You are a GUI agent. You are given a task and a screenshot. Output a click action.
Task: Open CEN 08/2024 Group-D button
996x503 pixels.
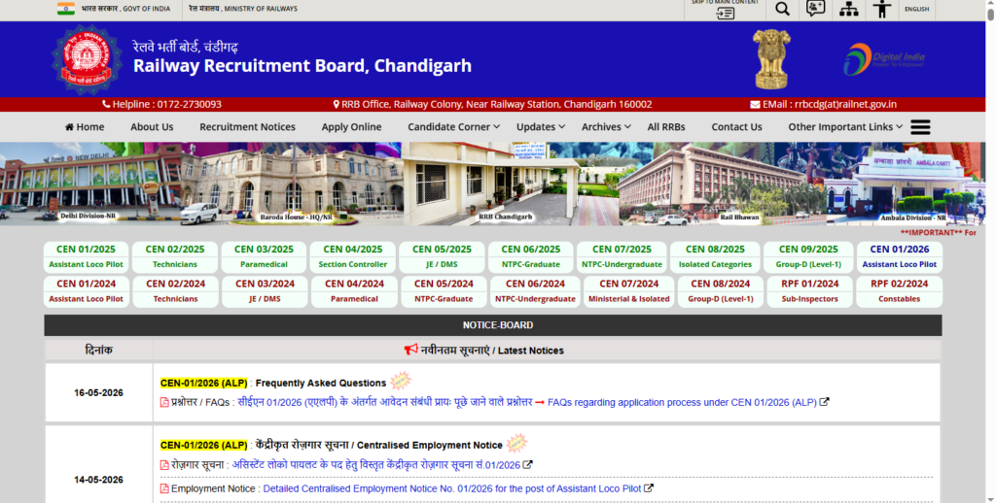(721, 291)
